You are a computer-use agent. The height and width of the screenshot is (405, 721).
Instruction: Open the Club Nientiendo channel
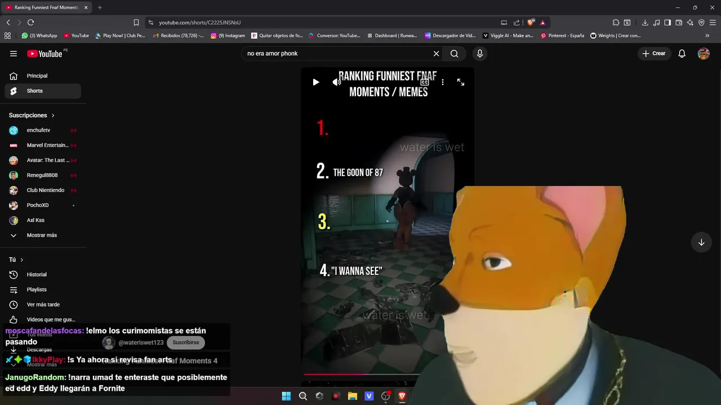(43, 190)
